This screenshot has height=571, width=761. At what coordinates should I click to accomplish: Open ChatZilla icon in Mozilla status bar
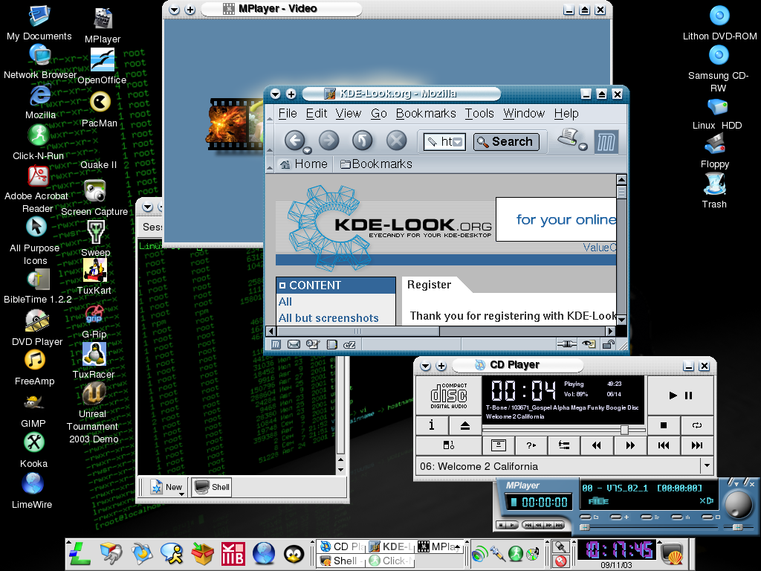point(349,345)
